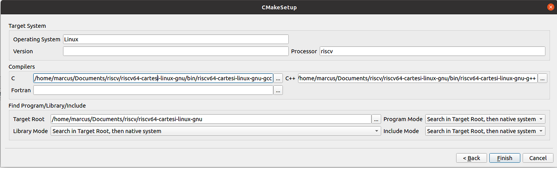Click the Find Program/Library/Include section label
The width and height of the screenshot is (557, 169).
47,106
